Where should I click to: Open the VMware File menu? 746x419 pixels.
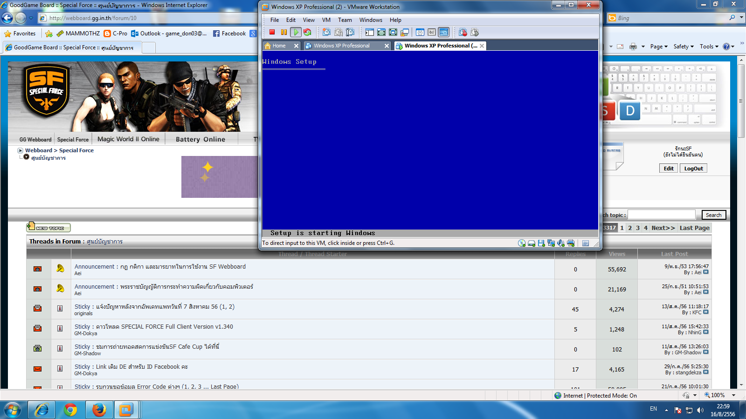(275, 20)
